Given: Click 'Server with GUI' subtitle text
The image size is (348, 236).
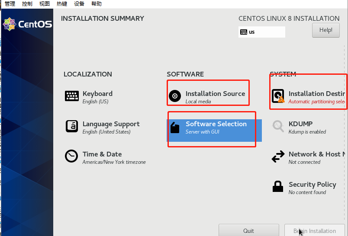Looking at the screenshot, I should (x=203, y=132).
